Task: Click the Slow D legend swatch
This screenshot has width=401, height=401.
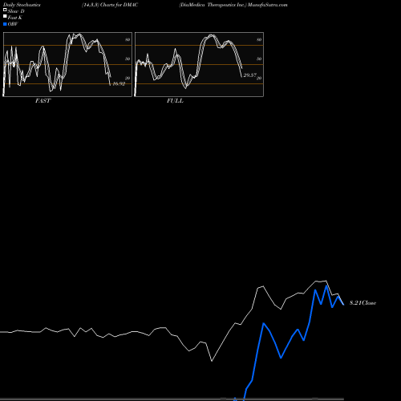Action: [5, 10]
